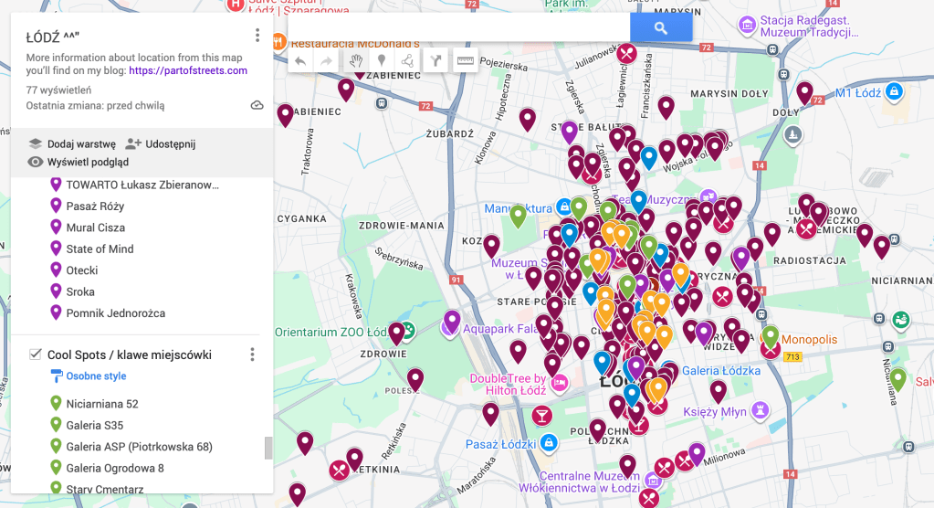
Task: Open the map's three-dot options menu
Action: pyautogui.click(x=257, y=36)
